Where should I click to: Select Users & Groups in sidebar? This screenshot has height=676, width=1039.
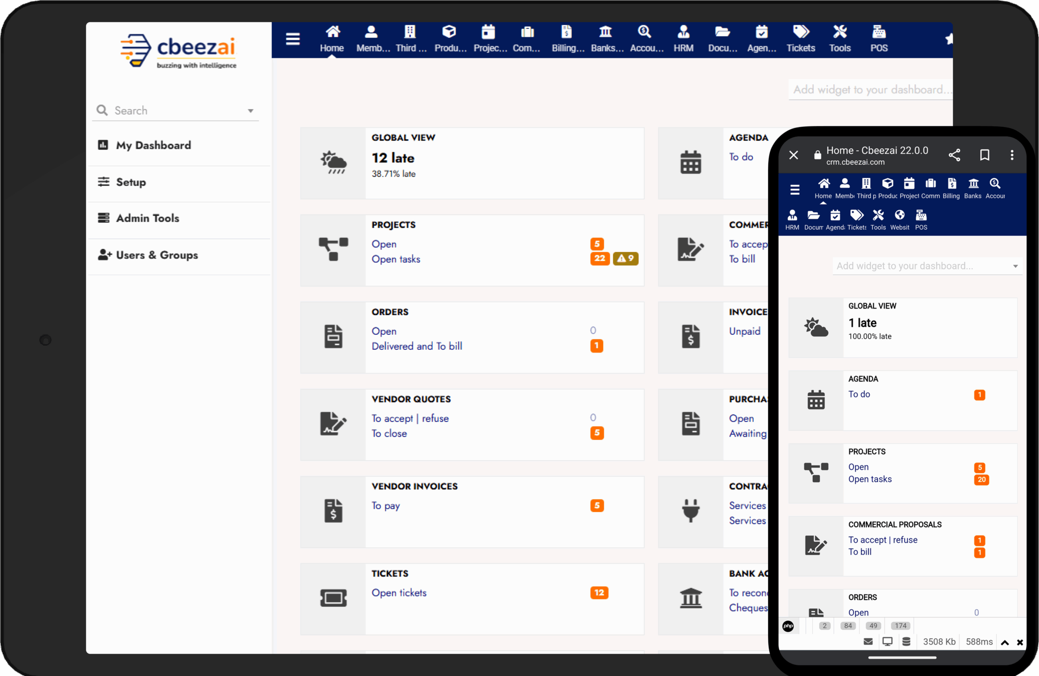[x=157, y=255]
